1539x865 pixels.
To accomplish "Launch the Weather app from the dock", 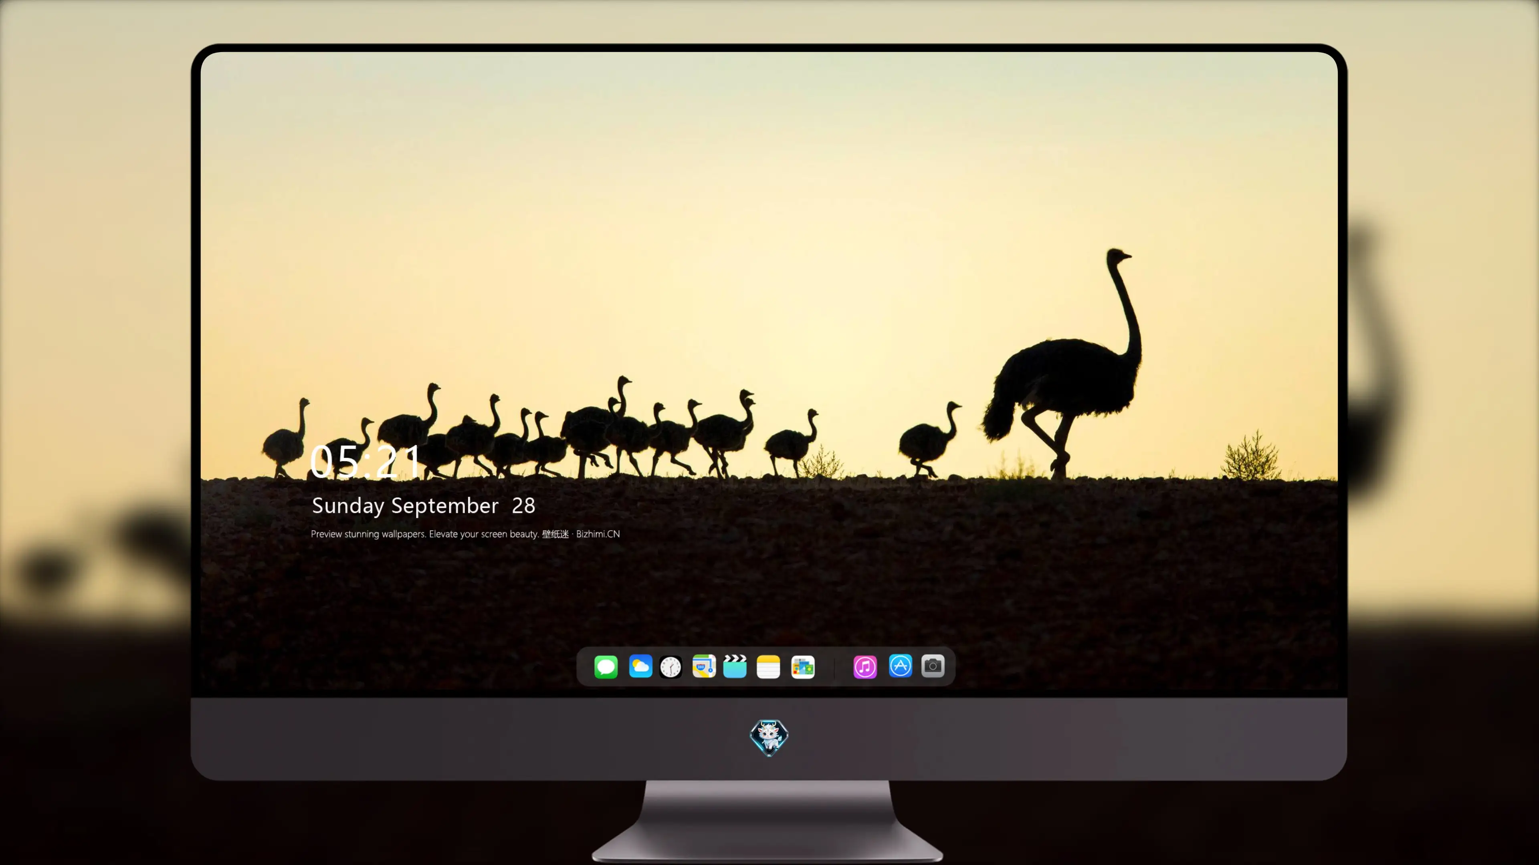I will tap(640, 666).
